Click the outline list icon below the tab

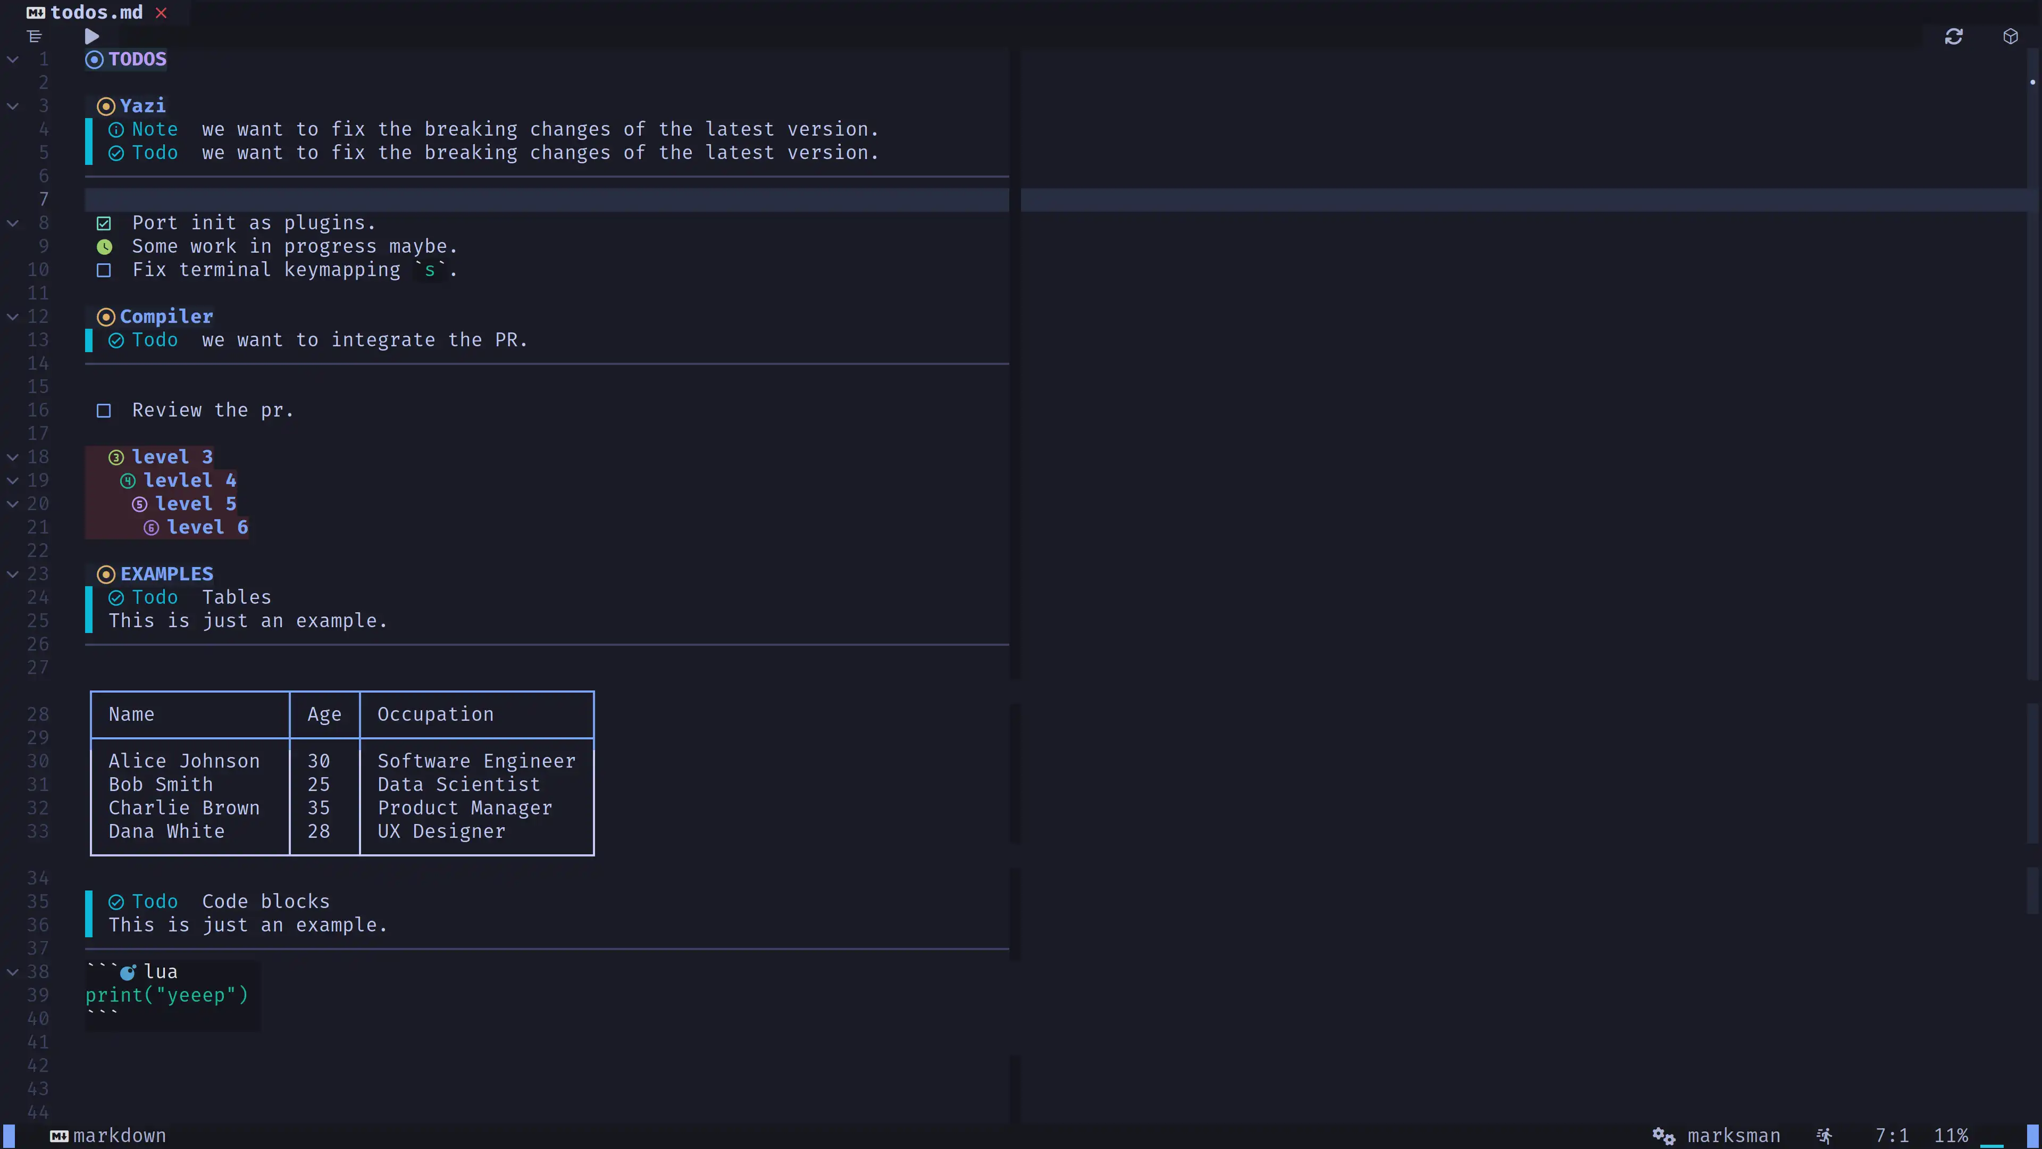(34, 37)
